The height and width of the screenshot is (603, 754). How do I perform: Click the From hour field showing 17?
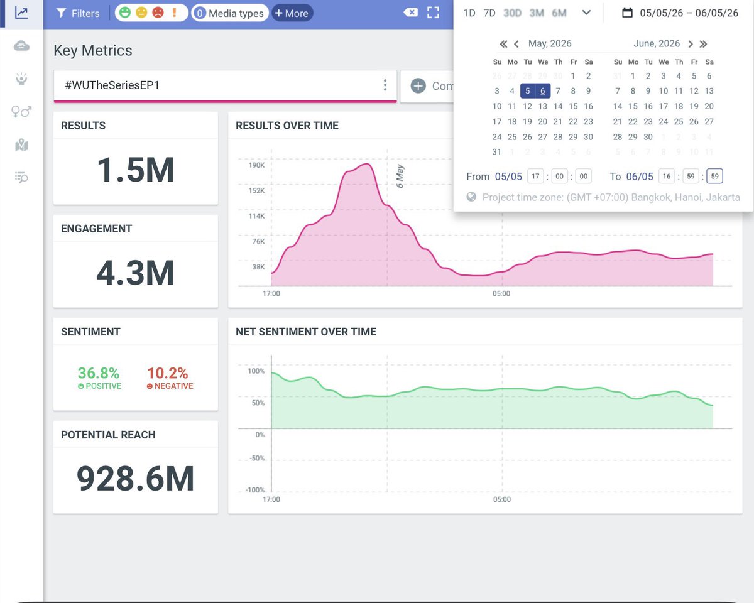(535, 177)
